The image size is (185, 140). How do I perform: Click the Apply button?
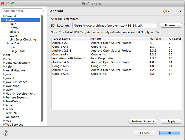(x=171, y=121)
